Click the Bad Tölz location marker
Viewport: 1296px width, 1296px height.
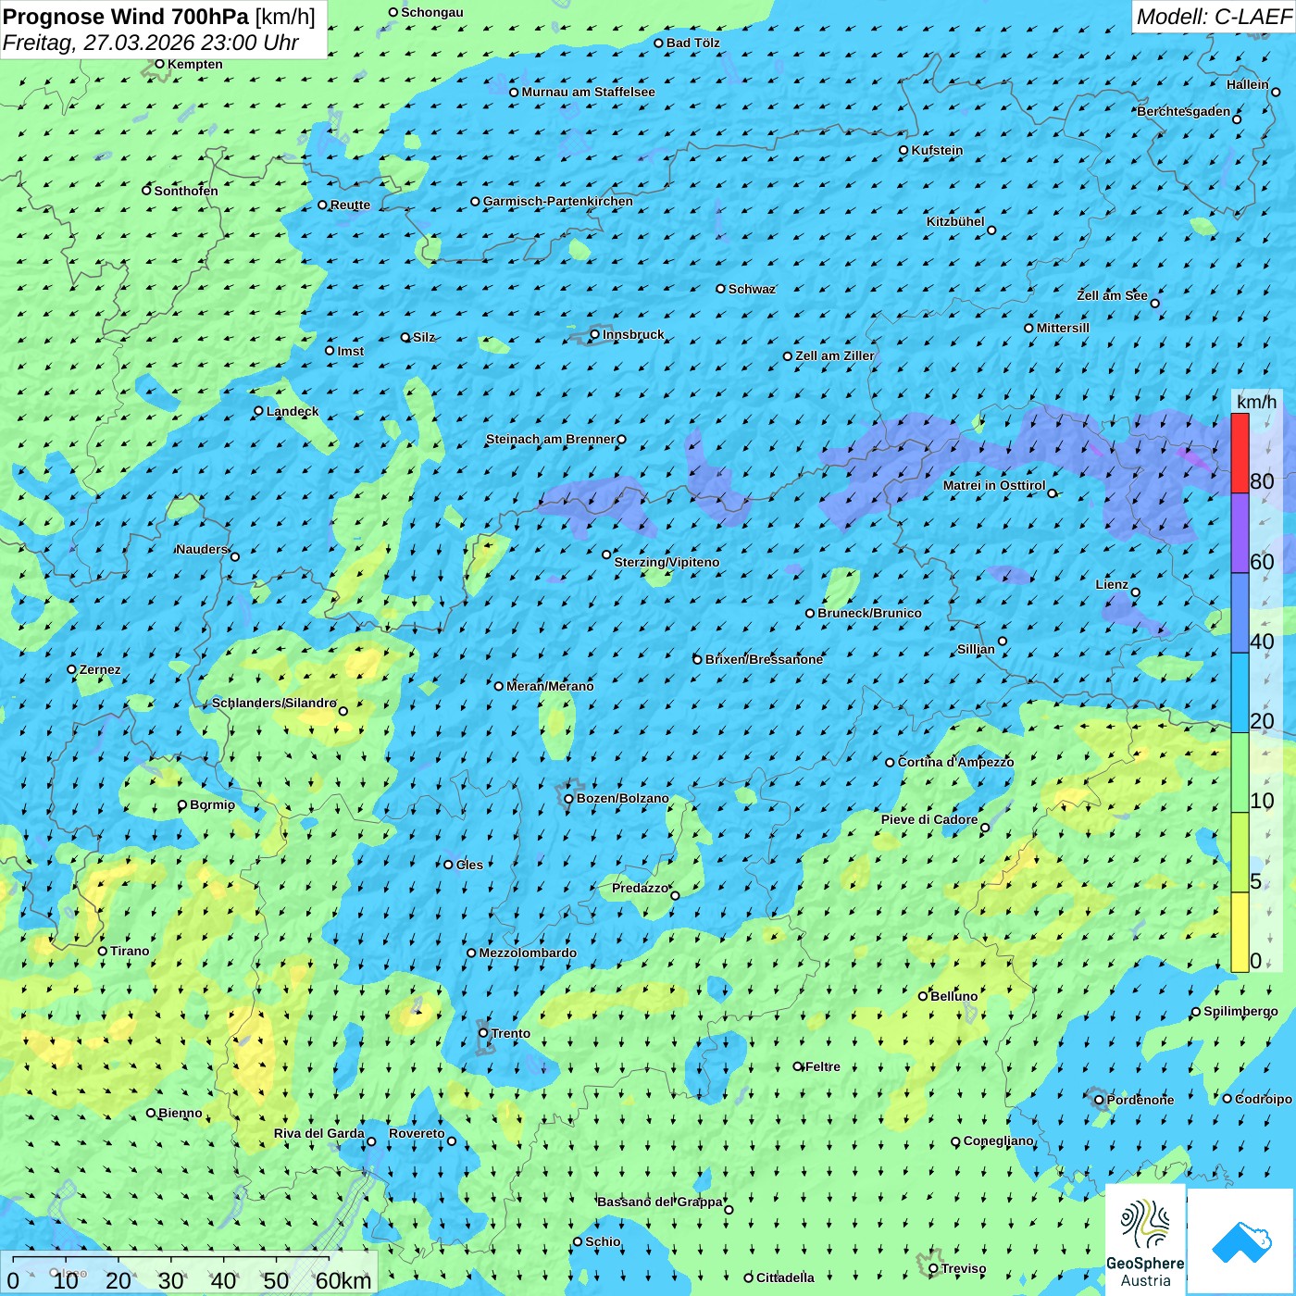[658, 43]
